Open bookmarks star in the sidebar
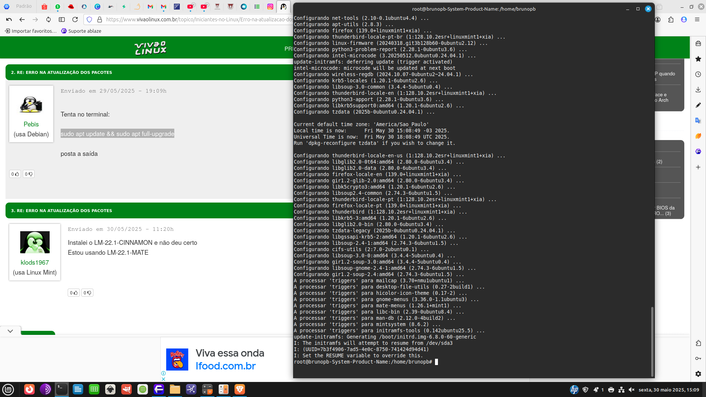 point(698,59)
